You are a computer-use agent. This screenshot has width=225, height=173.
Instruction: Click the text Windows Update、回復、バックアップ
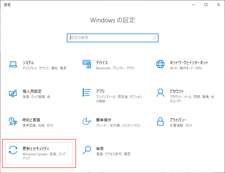coord(44,156)
